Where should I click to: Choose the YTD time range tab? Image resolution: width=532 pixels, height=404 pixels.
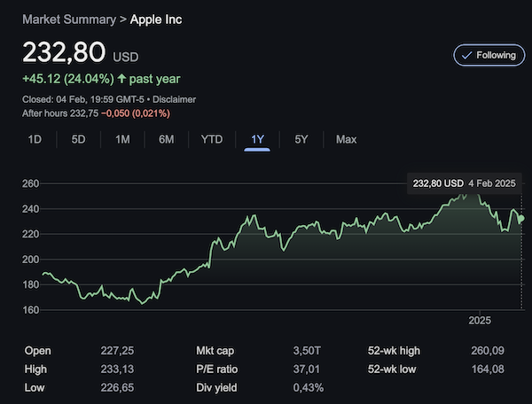coord(212,139)
